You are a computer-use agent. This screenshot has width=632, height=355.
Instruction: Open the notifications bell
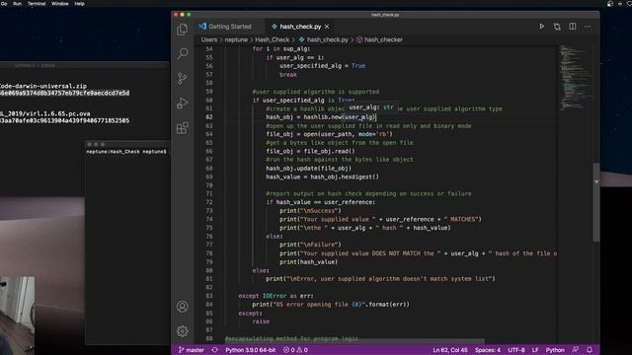coord(590,350)
